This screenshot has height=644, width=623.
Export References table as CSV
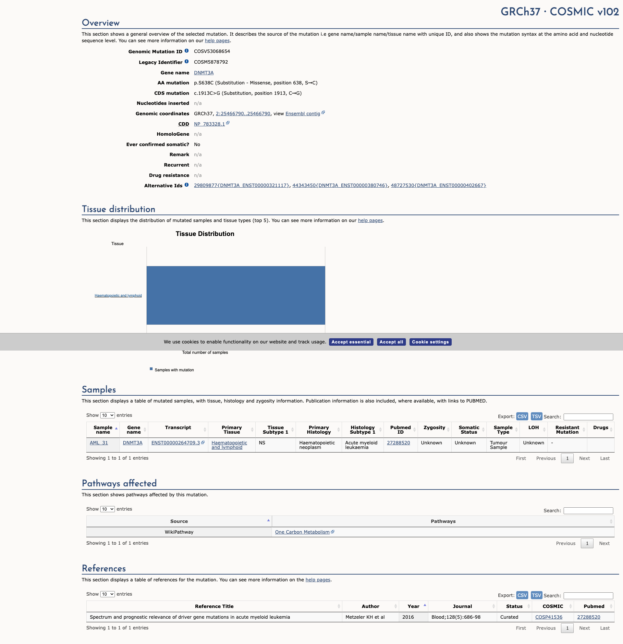coord(522,595)
